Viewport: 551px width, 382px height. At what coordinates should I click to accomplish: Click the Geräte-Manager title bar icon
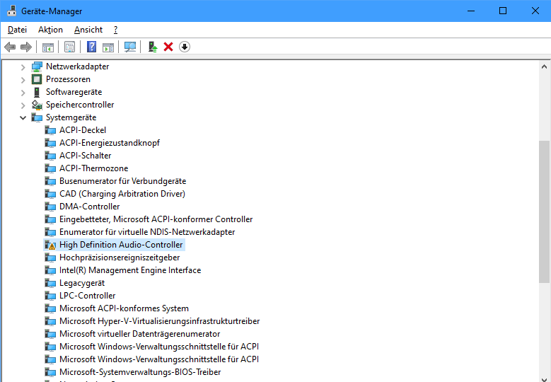(x=11, y=11)
